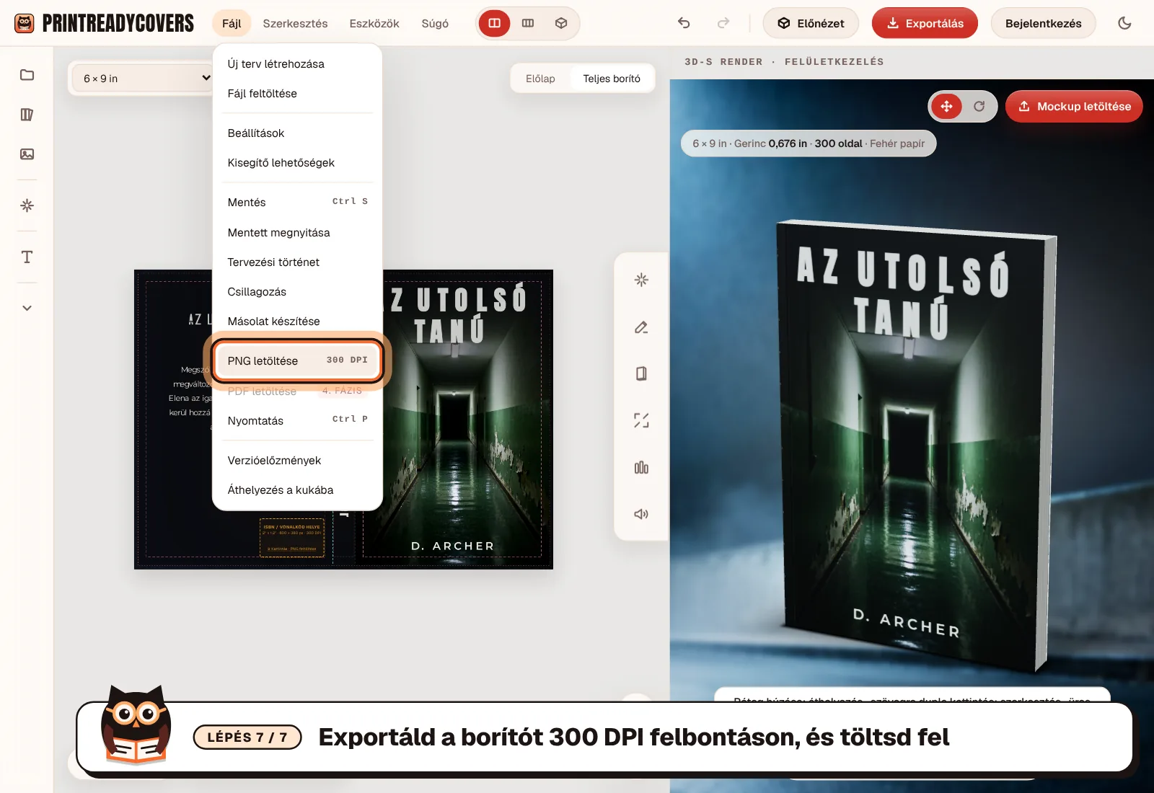Click the undo arrow icon
1154x793 pixels.
click(x=684, y=23)
